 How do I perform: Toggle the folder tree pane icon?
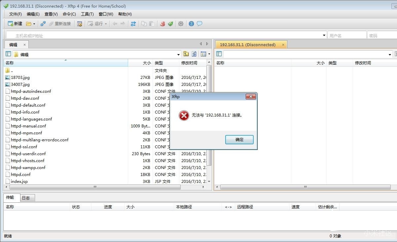pos(8,54)
